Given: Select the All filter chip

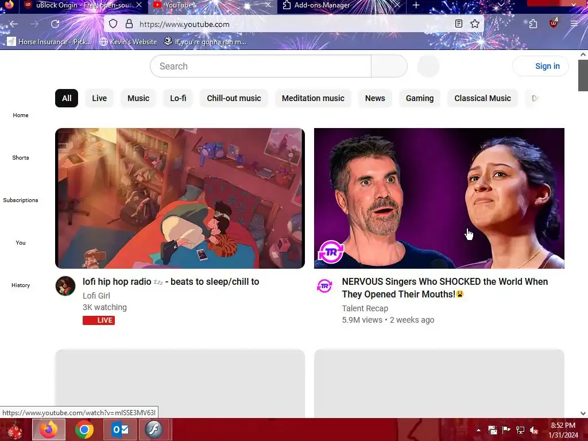Looking at the screenshot, I should click(67, 98).
